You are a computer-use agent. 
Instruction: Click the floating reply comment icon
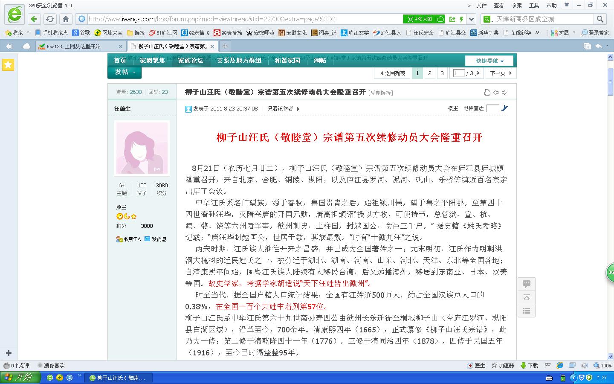tap(527, 284)
